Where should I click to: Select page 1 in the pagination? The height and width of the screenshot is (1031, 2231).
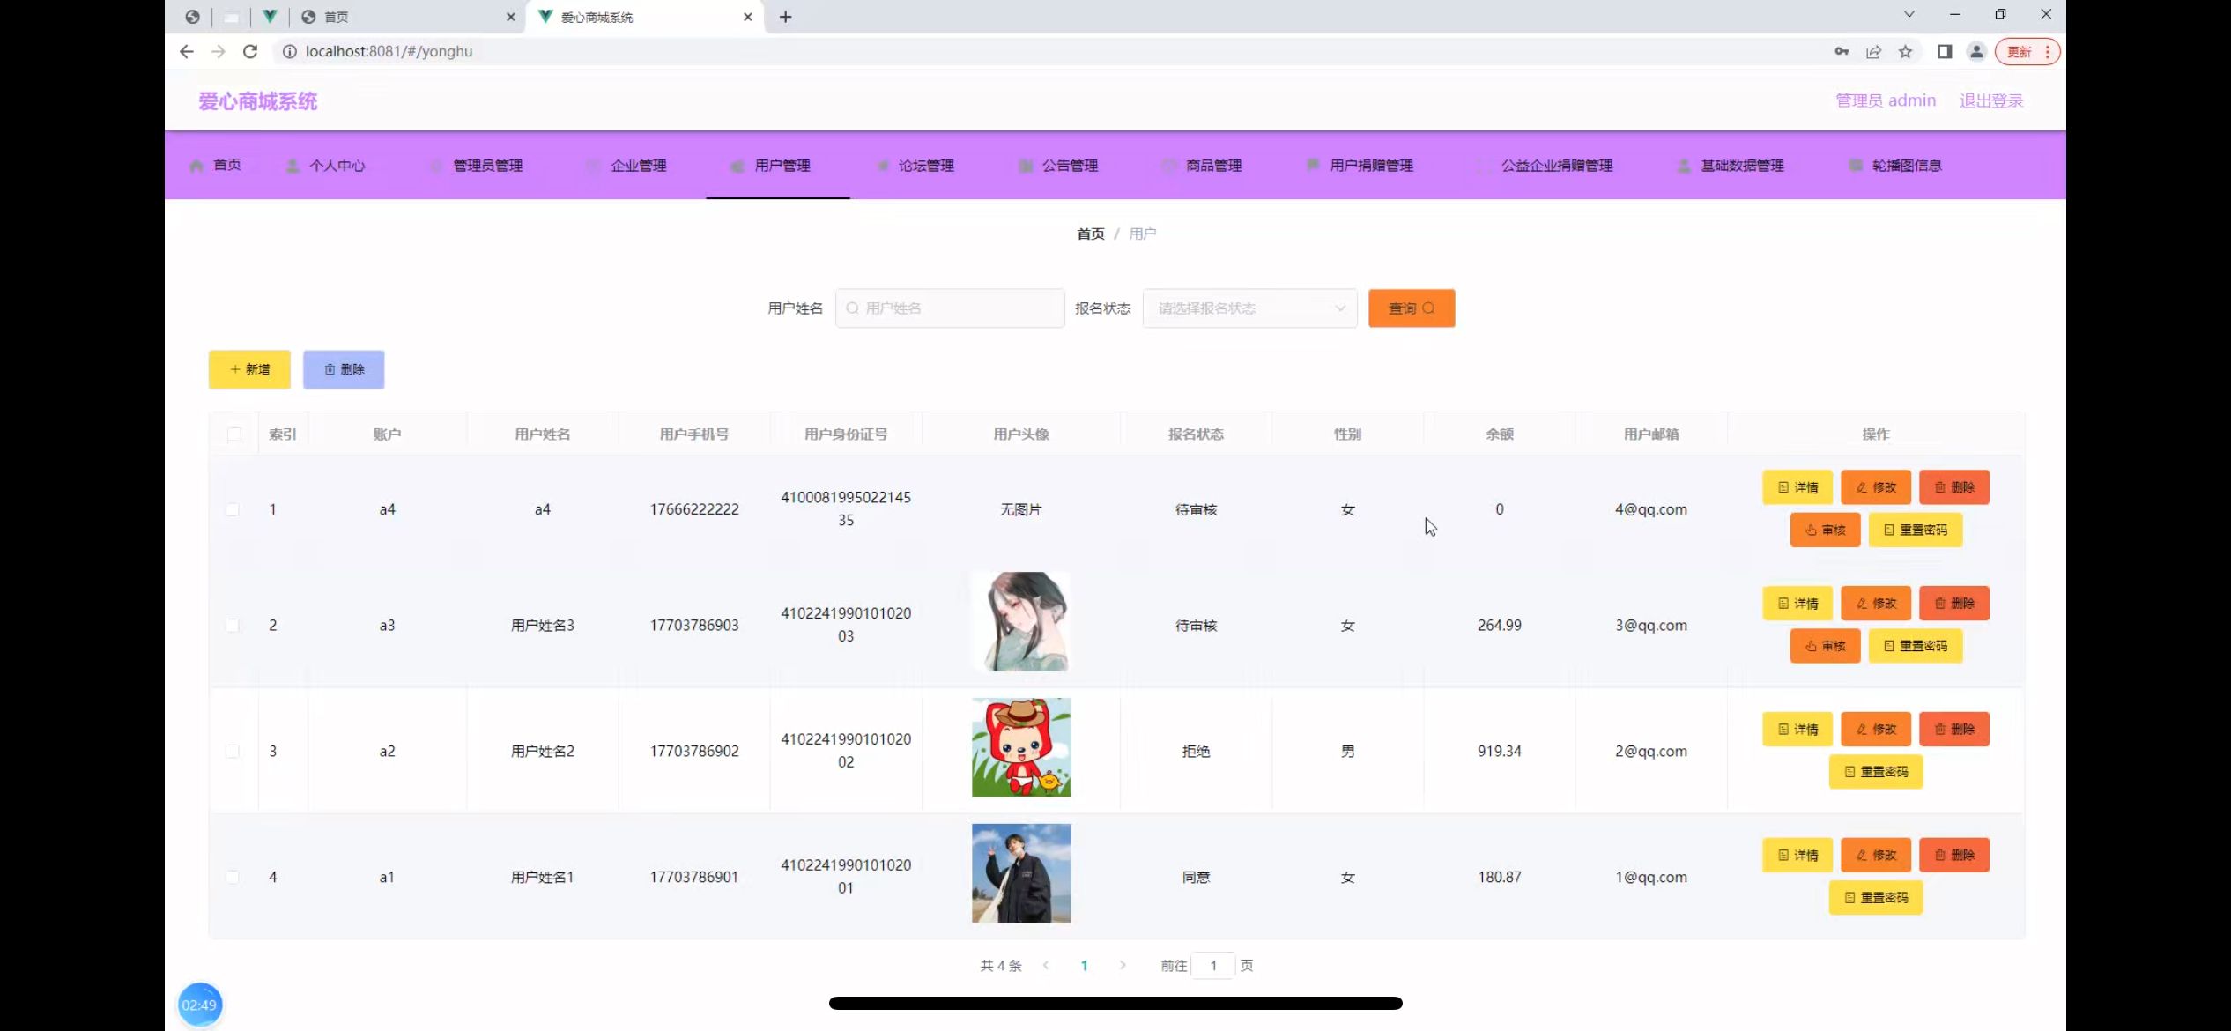(1084, 966)
